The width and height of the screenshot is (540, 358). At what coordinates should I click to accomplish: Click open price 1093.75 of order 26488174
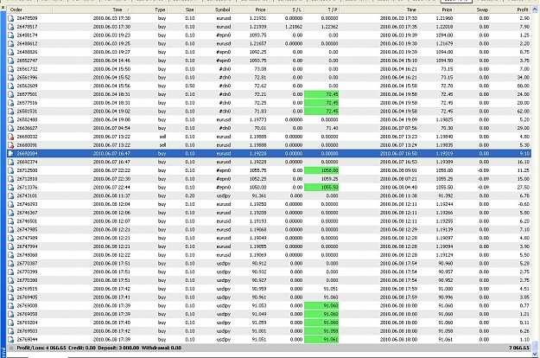257,35
